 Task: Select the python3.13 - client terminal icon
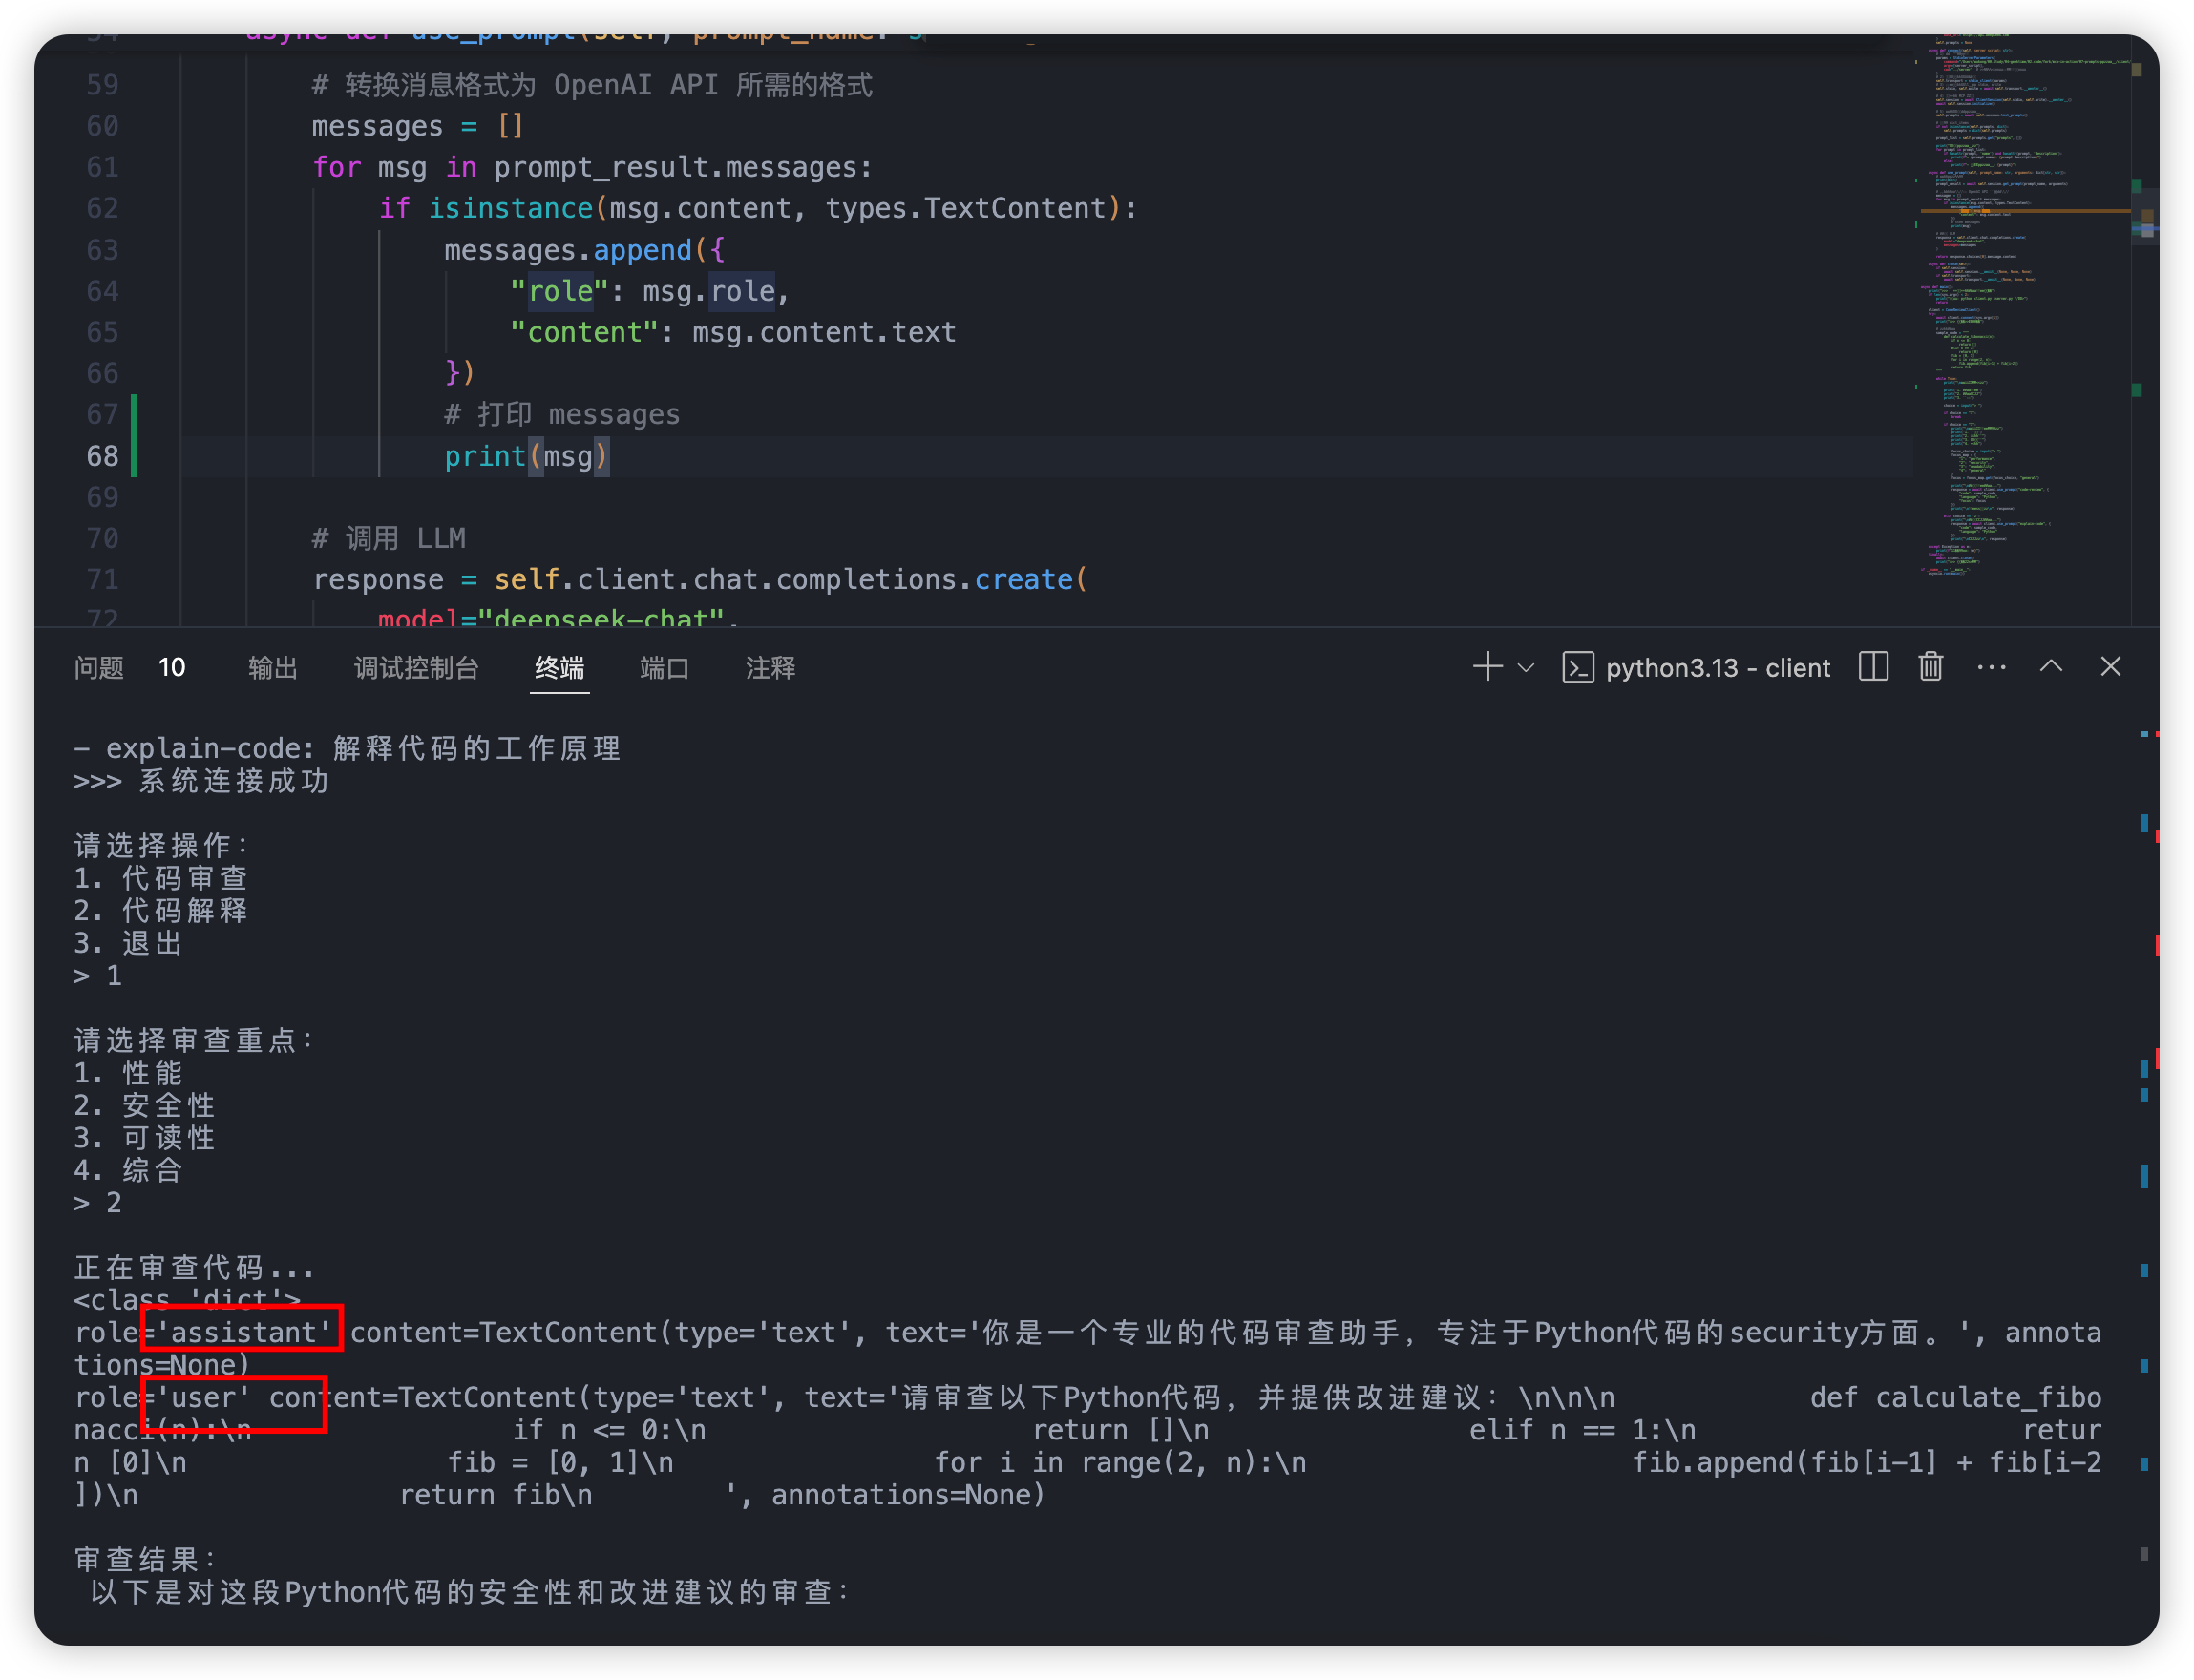1577,668
